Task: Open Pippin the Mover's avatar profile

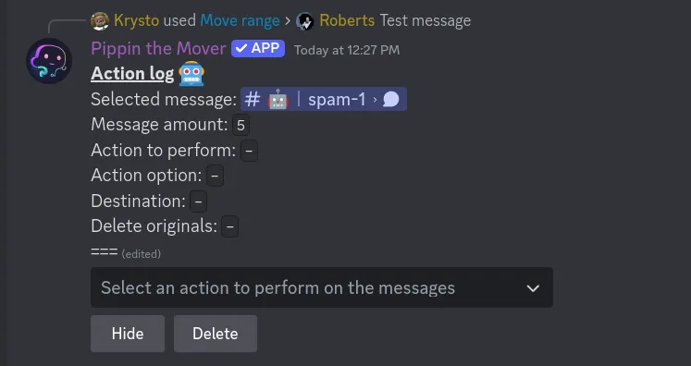Action: [49, 61]
